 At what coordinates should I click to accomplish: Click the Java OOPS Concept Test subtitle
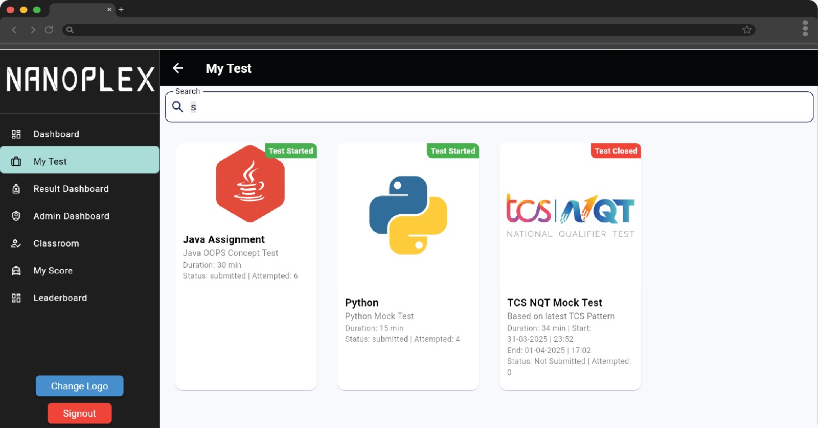231,253
